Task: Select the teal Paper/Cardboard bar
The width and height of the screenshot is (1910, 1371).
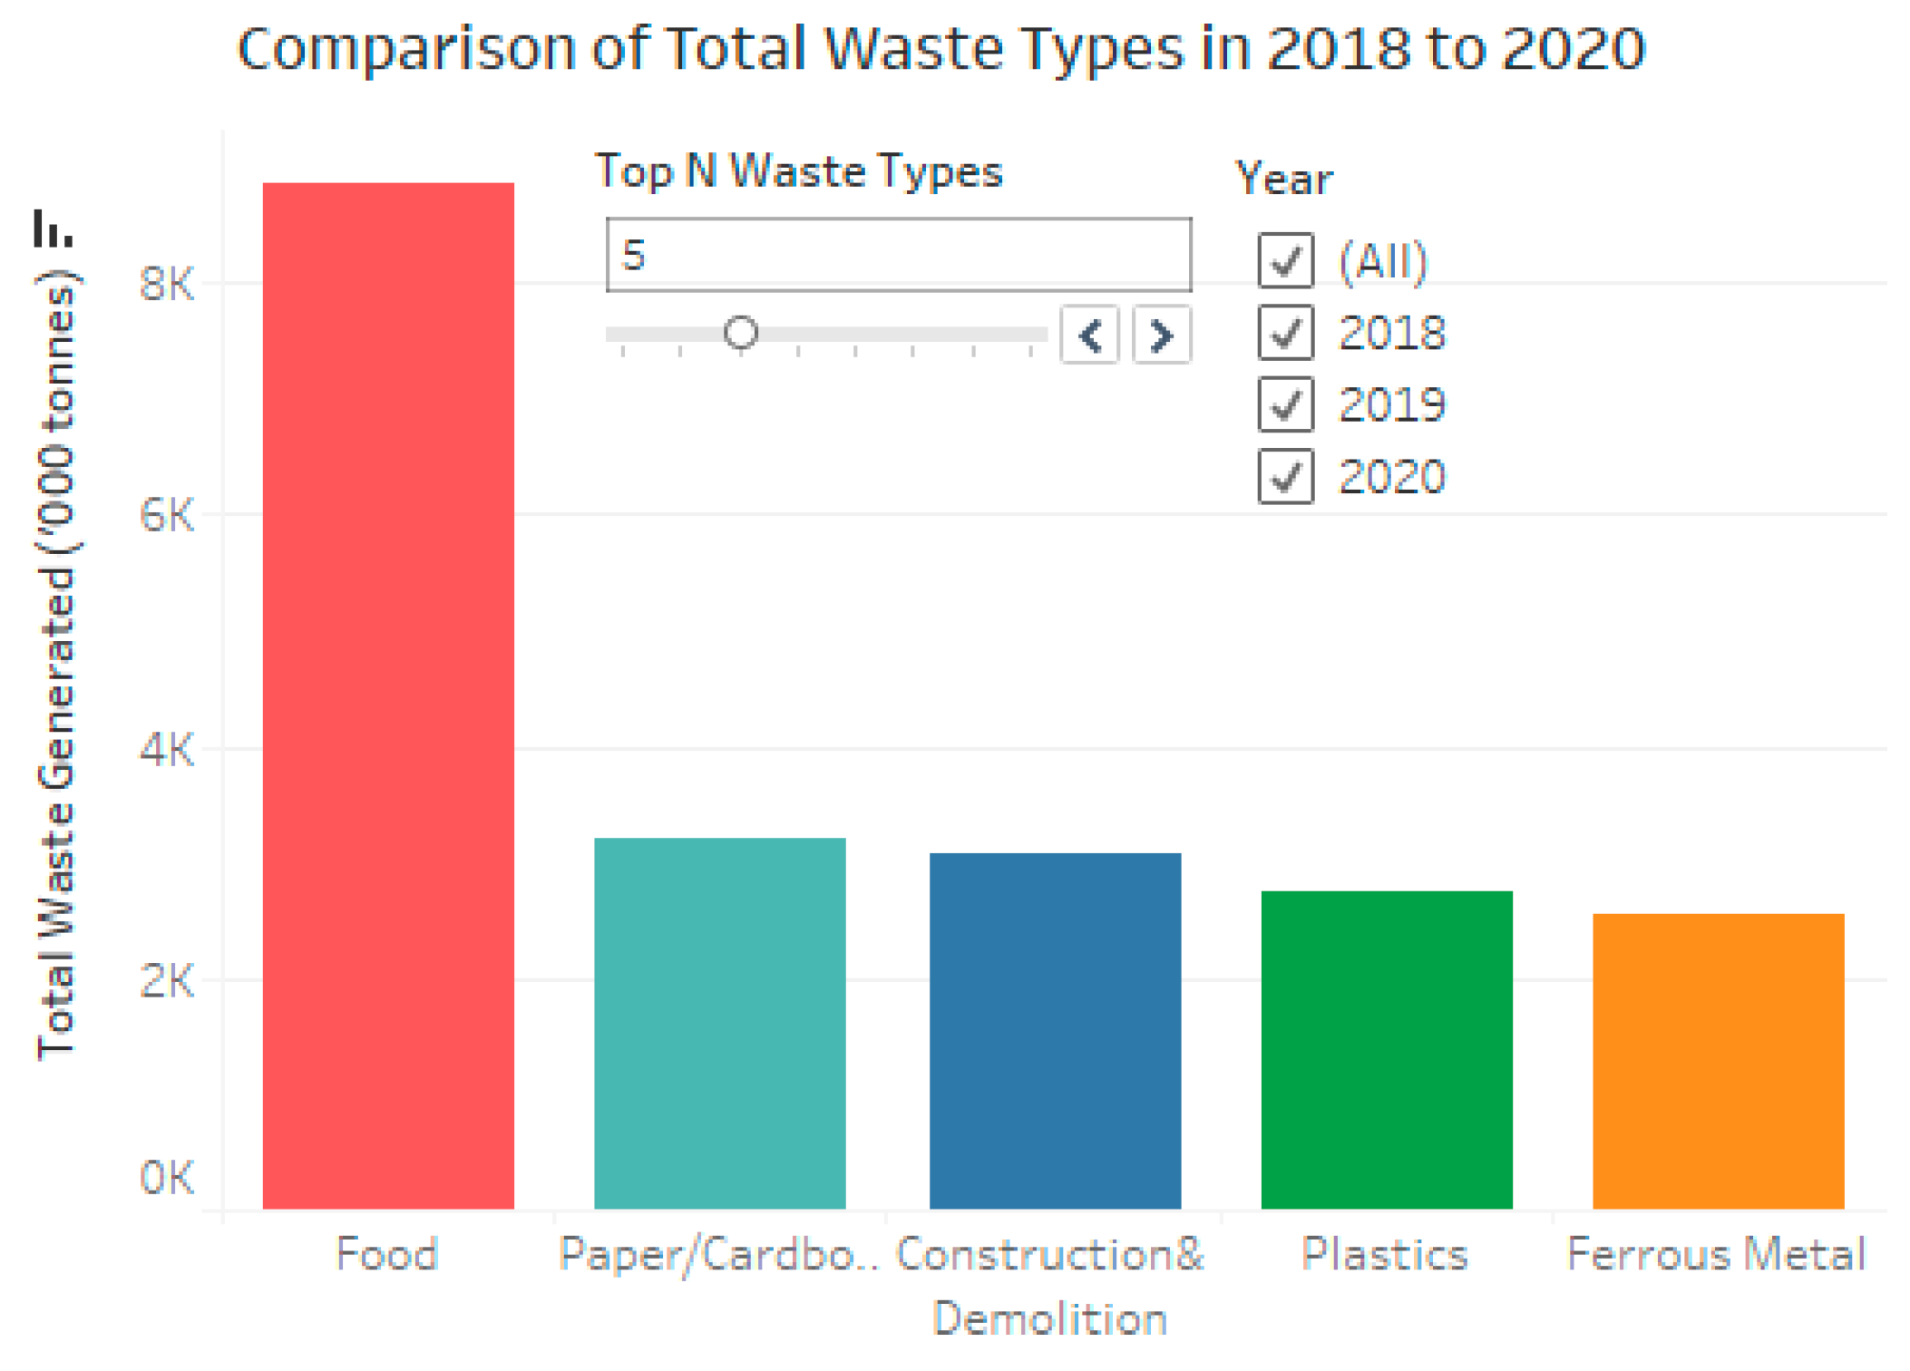Action: (x=720, y=1023)
